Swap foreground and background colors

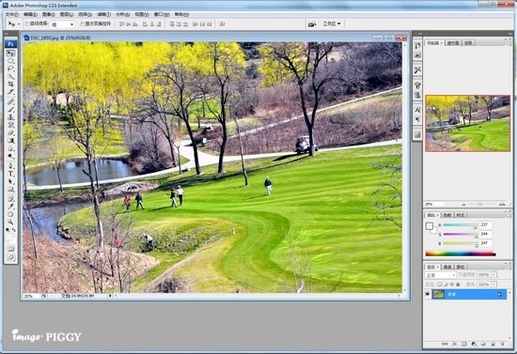coord(14,230)
